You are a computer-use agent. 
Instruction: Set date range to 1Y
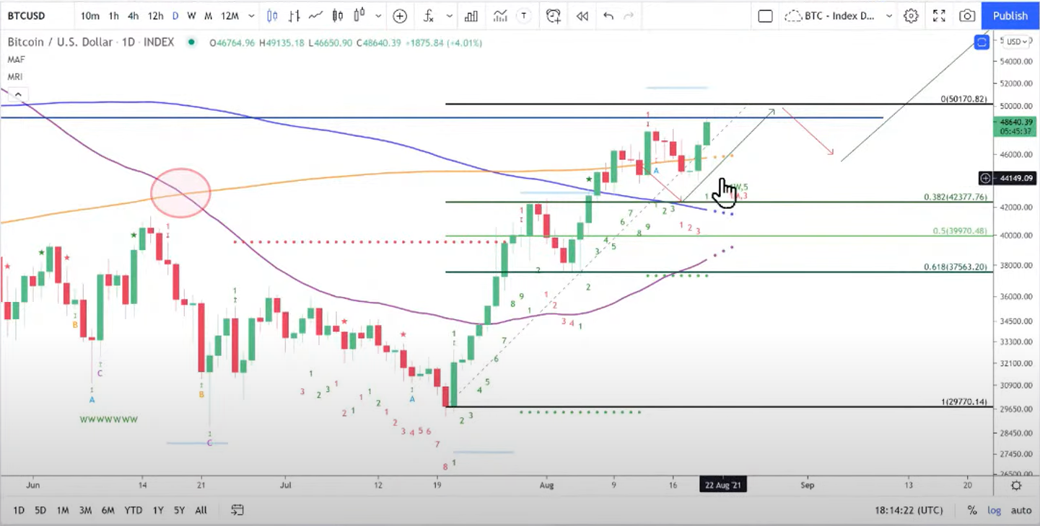[158, 510]
